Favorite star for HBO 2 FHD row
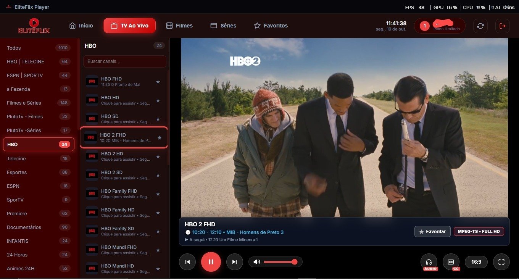Viewport: 519px width, 279px height. 160,138
